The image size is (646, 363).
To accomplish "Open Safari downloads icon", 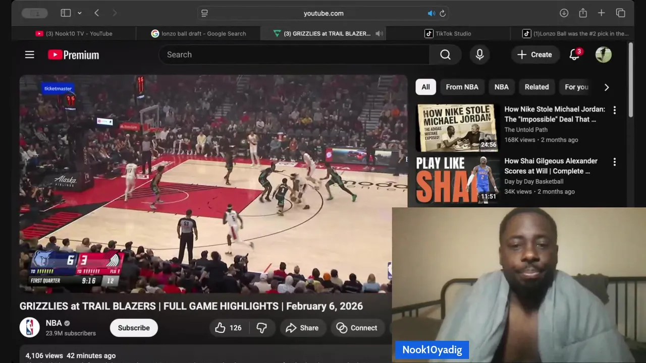I will pyautogui.click(x=564, y=13).
